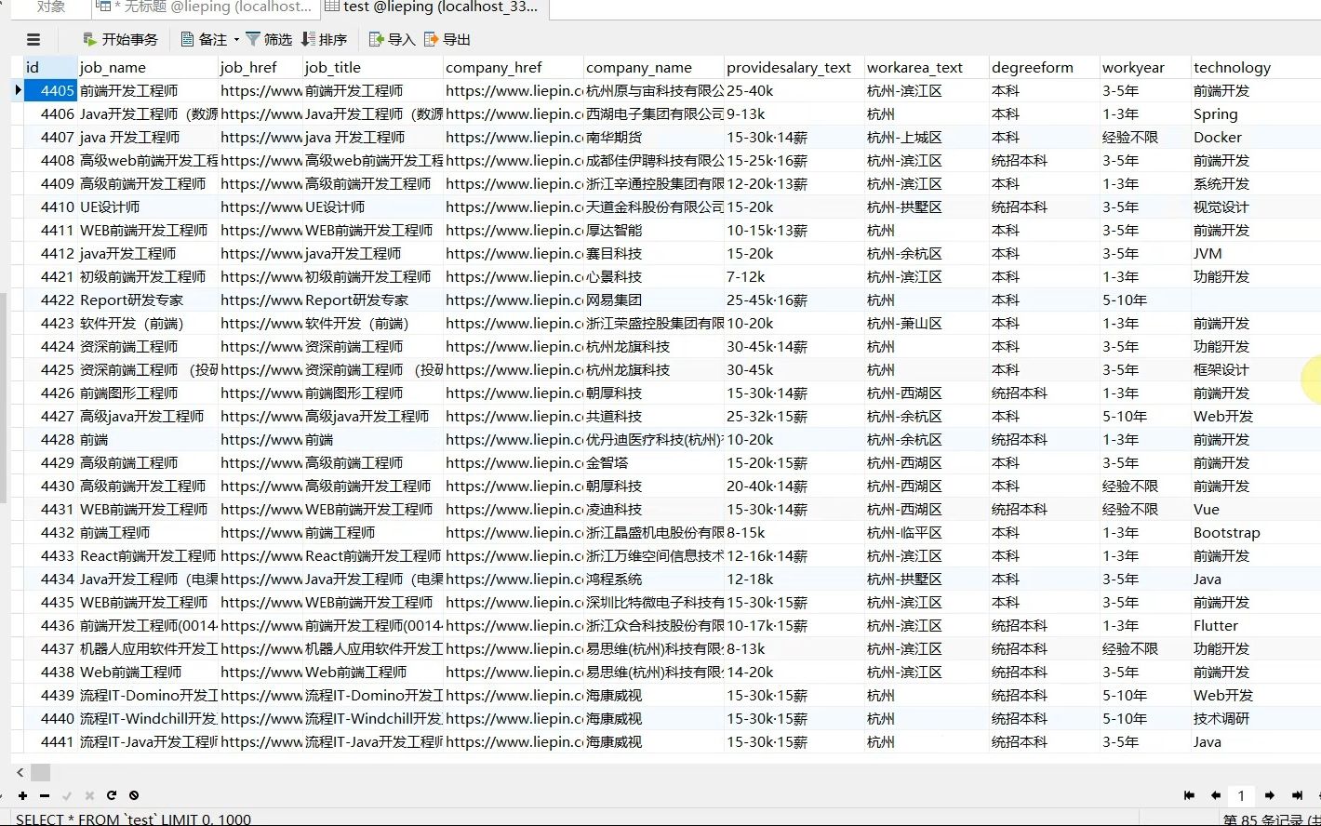
Task: Select the company_name cell '鸿程系统'
Action: pyautogui.click(x=654, y=579)
